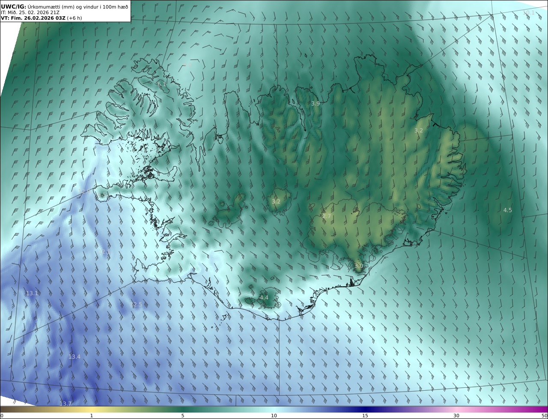Click the 13.4 value over the ocean
The image size is (548, 419).
(x=74, y=356)
